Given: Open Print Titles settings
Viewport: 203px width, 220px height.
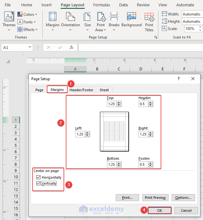Looking at the screenshot, I should point(149,21).
